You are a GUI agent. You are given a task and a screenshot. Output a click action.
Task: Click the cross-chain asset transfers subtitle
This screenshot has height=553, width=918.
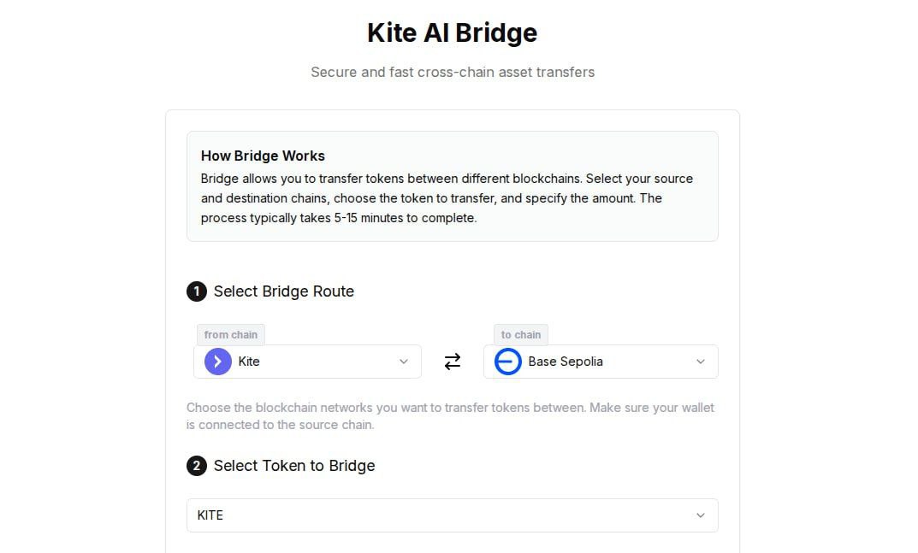(x=453, y=72)
